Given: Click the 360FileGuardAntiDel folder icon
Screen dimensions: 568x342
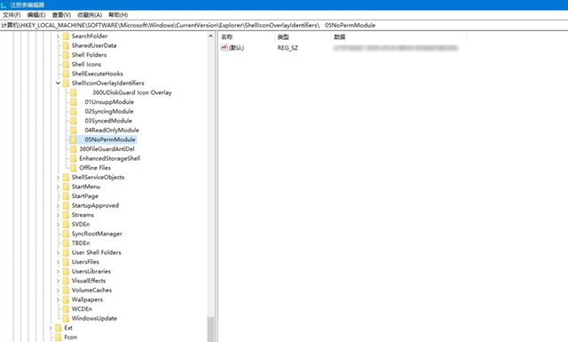Looking at the screenshot, I should (x=73, y=149).
